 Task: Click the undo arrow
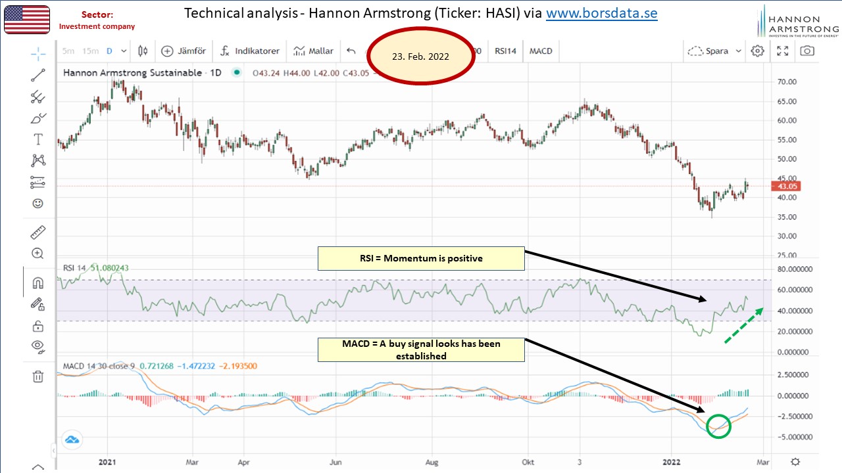click(351, 51)
